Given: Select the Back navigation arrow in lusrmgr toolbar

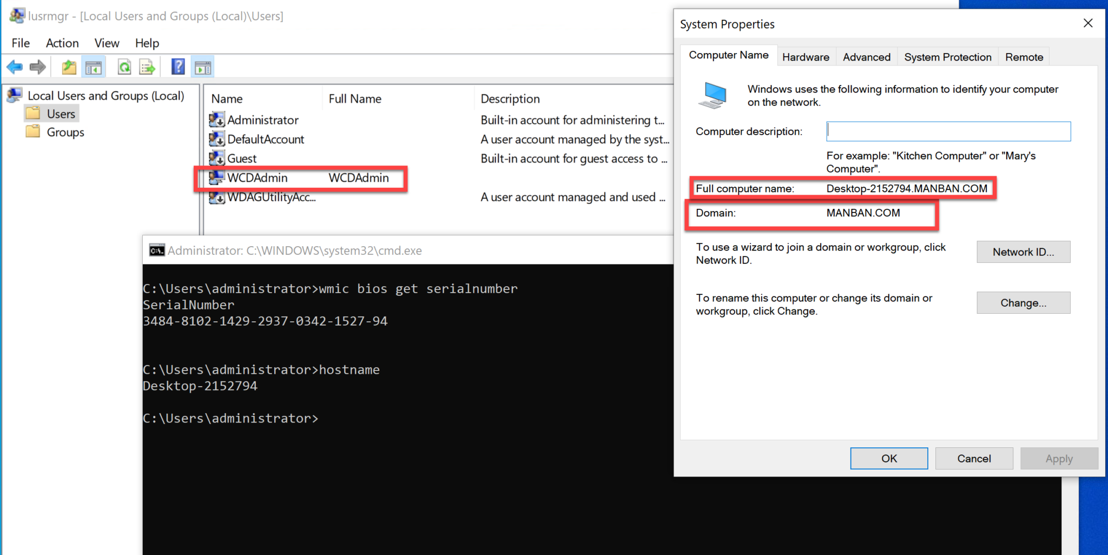Looking at the screenshot, I should [14, 67].
